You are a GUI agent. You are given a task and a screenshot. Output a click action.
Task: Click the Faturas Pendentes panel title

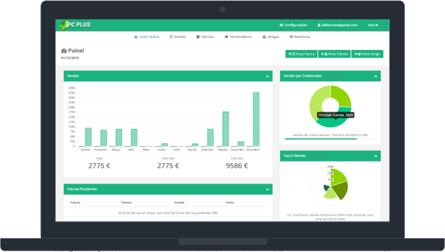click(82, 189)
